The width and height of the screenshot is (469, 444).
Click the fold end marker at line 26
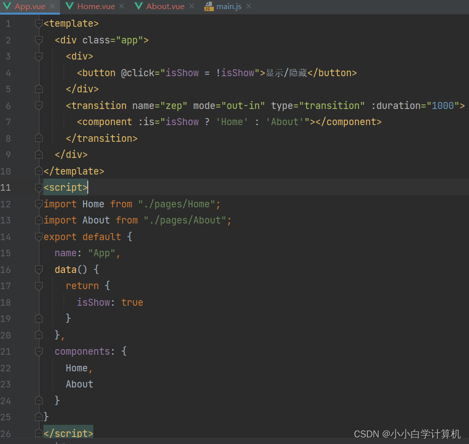point(39,433)
